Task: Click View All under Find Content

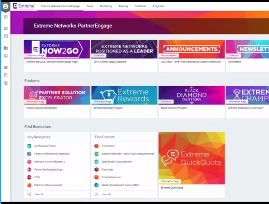Action: (106, 194)
